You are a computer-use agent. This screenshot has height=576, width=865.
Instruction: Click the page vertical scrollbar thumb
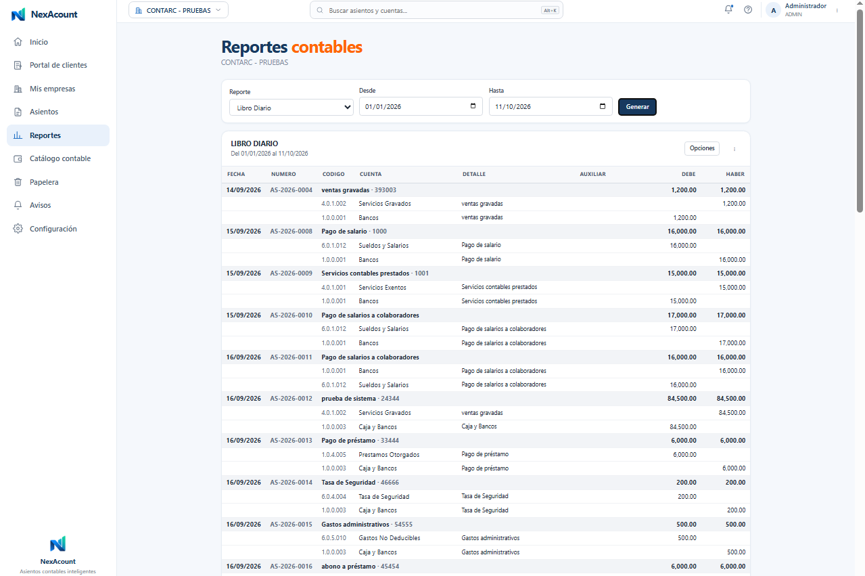(860, 112)
